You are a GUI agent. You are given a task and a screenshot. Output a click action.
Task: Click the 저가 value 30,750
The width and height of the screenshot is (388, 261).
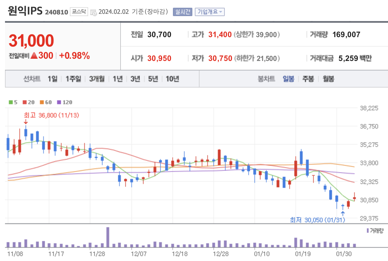coord(220,58)
